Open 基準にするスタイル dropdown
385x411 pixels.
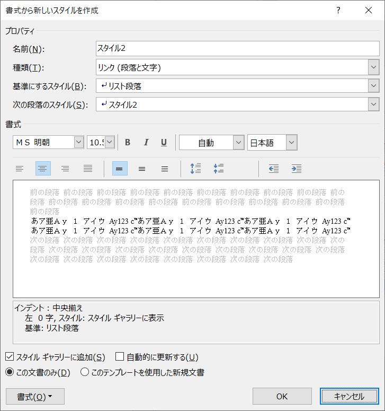(373, 86)
